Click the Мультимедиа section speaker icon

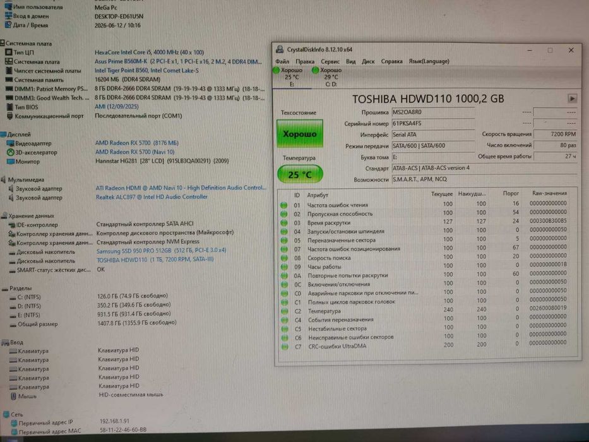click(4, 180)
